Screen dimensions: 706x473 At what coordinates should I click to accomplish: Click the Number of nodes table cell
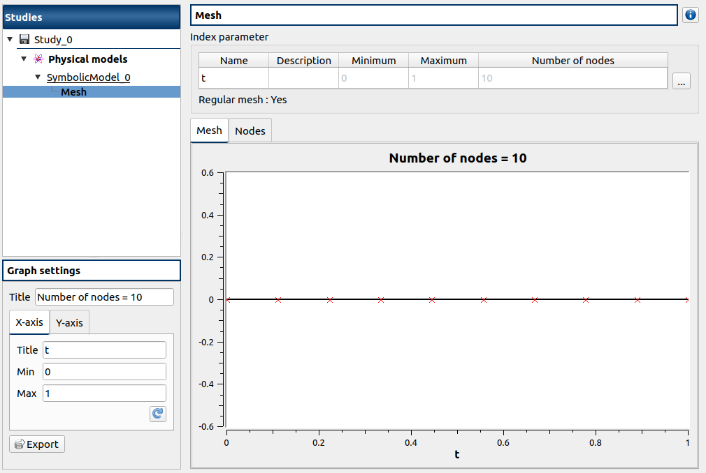572,78
